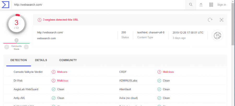Click the 'Malware' verdict text
The width and height of the screenshot is (235, 106).
[x=62, y=72]
